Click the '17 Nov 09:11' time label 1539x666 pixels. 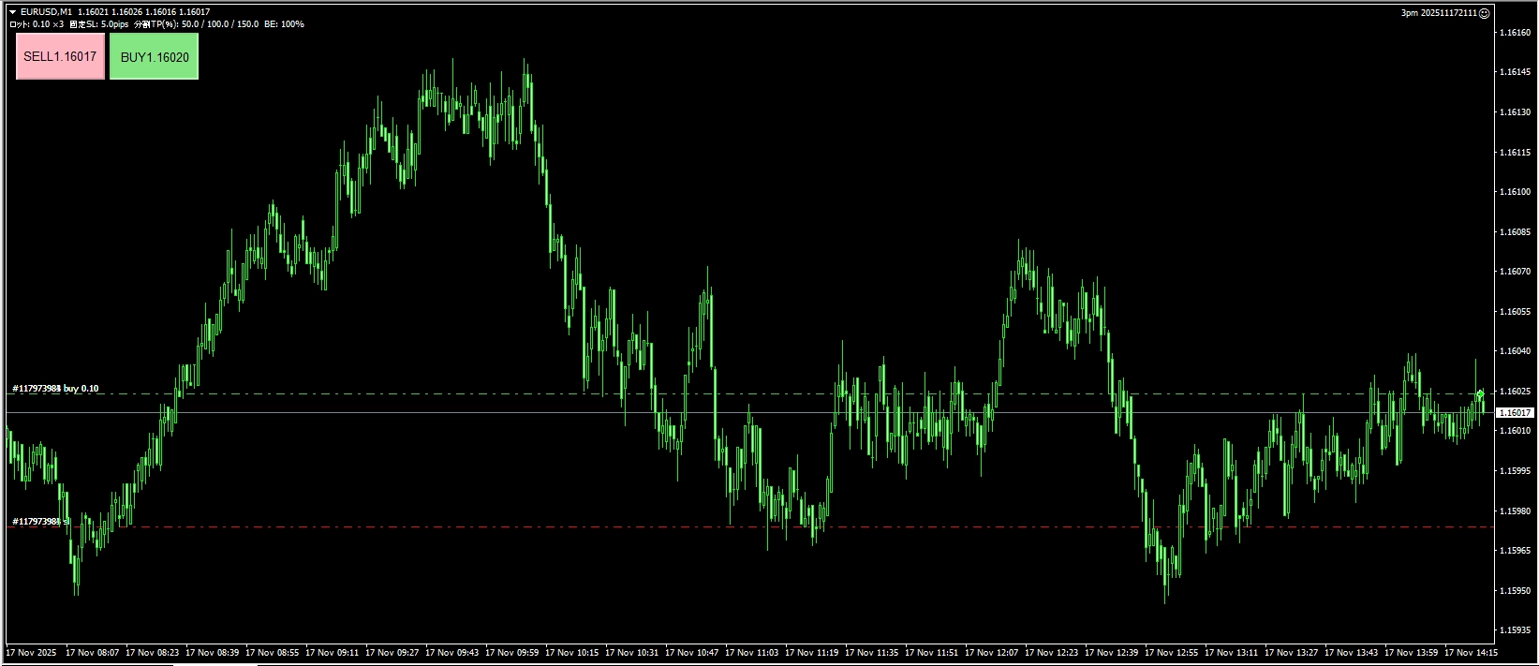333,652
